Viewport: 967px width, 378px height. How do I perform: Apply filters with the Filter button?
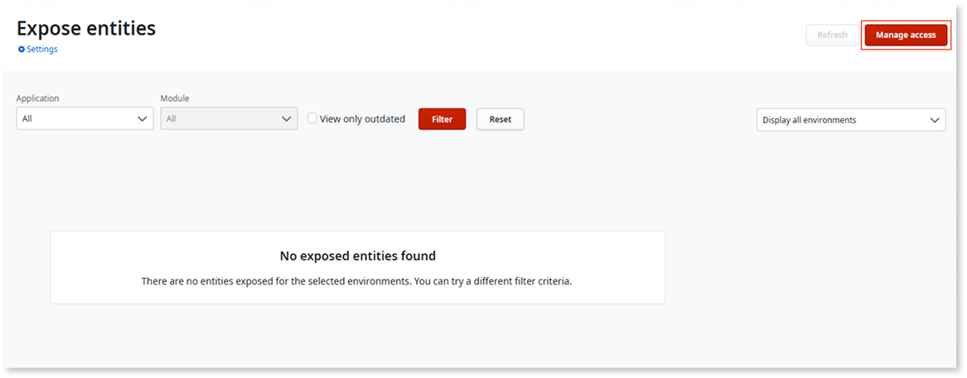tap(442, 119)
